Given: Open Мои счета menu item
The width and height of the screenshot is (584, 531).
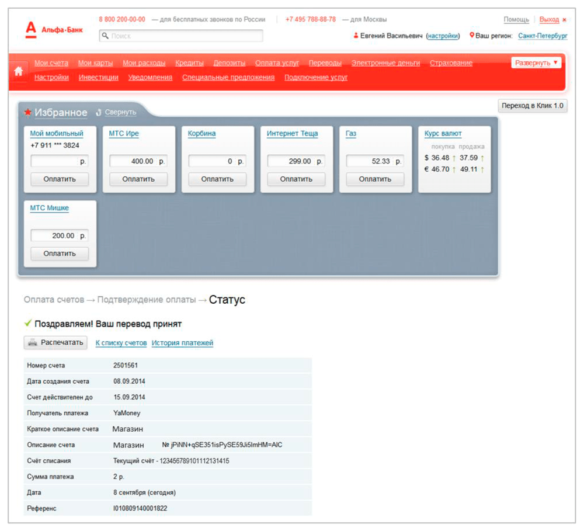Looking at the screenshot, I should click(51, 63).
